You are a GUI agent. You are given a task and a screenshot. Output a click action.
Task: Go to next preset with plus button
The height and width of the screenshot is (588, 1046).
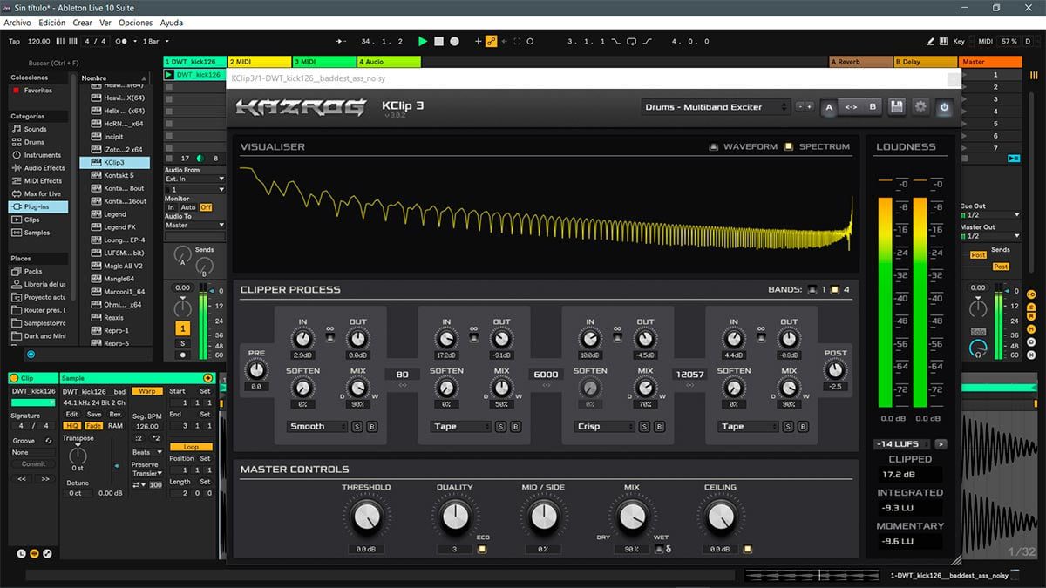(810, 107)
